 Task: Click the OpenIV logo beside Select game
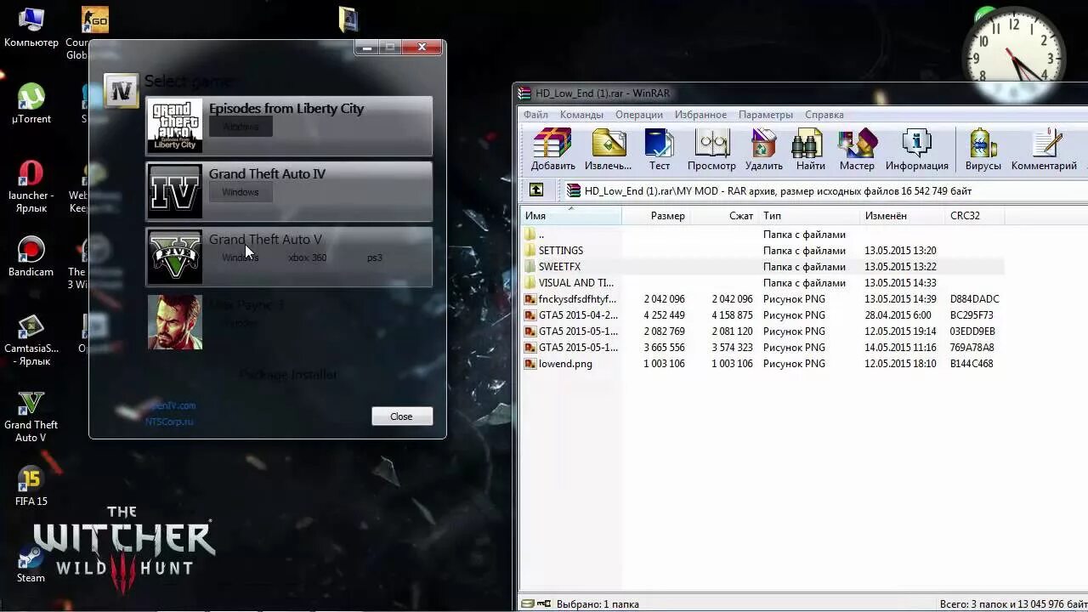(122, 91)
